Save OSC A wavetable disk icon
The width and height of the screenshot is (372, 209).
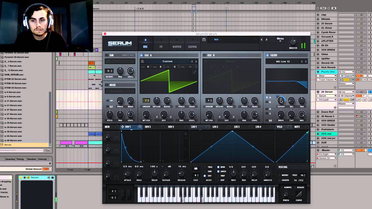[142, 61]
